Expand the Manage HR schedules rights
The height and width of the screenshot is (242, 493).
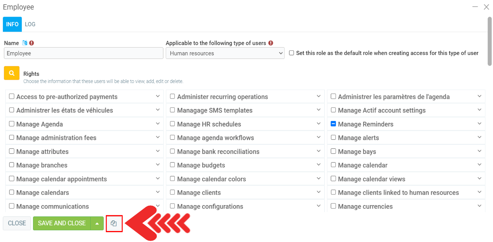point(319,124)
